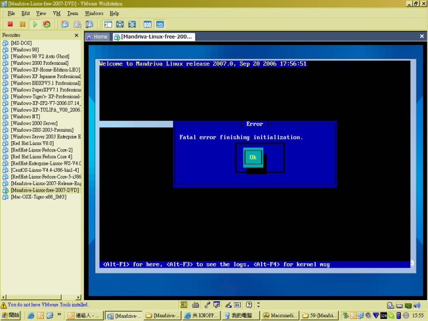The height and width of the screenshot is (321, 428).
Task: Take a snapshot using the toolbar clock icon
Action: click(x=65, y=24)
